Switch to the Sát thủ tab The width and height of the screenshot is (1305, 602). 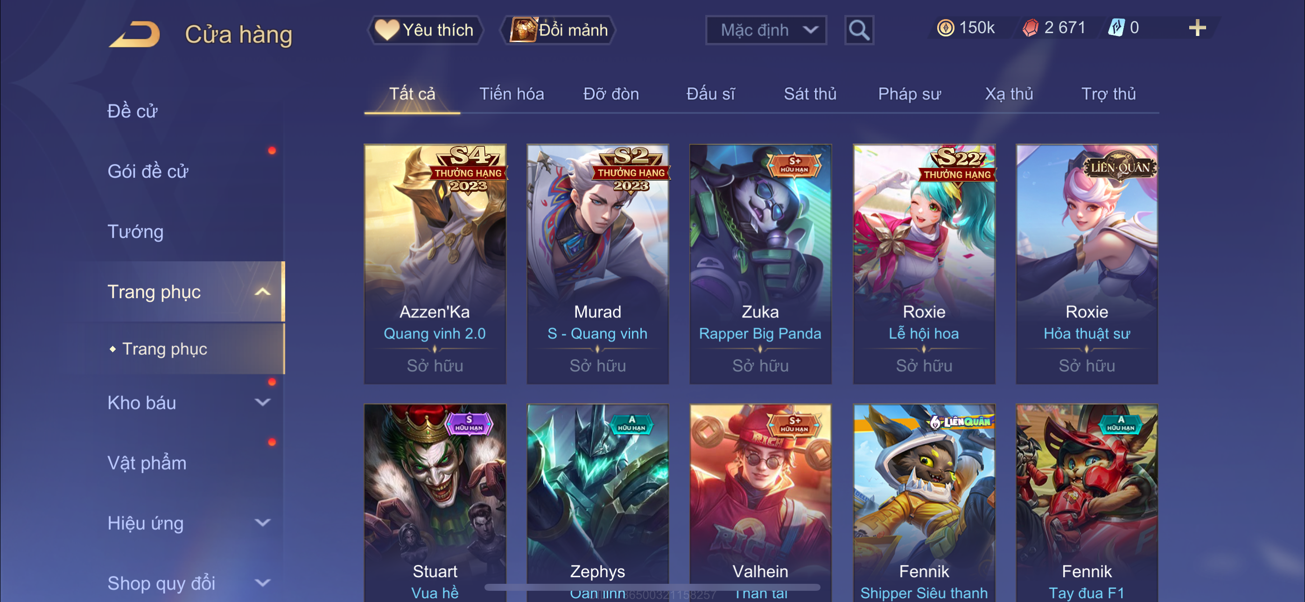(x=809, y=94)
